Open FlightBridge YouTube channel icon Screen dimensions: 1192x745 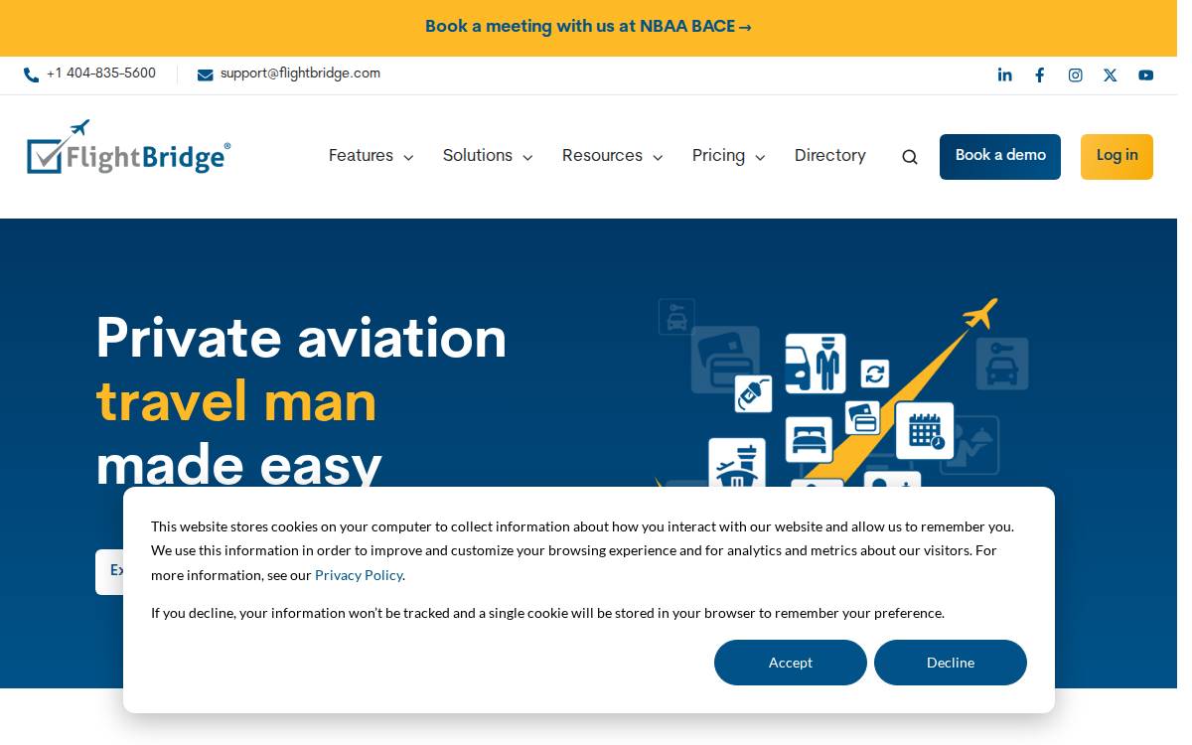click(x=1146, y=75)
